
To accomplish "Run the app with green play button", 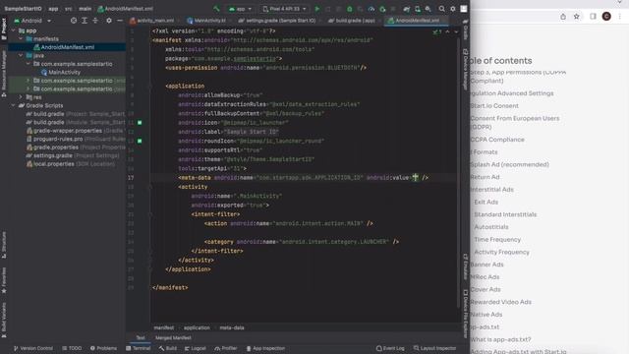I will tap(317, 9).
